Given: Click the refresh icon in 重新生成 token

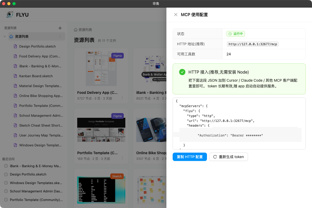Looking at the screenshot, I should (x=215, y=157).
